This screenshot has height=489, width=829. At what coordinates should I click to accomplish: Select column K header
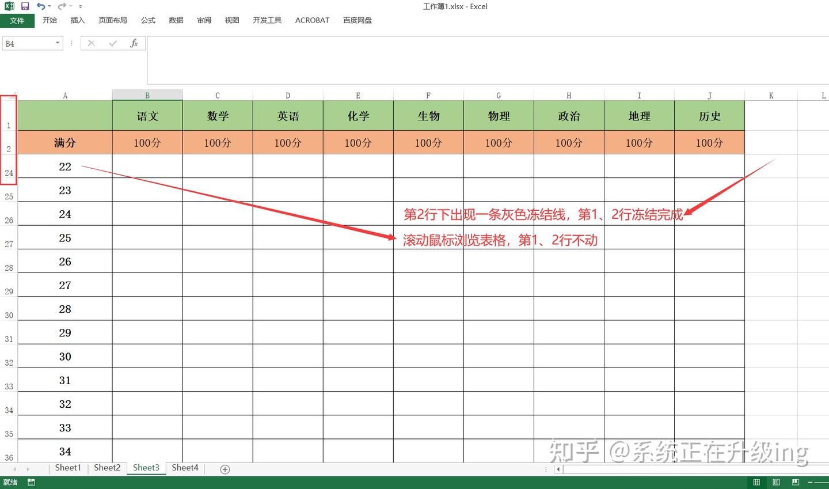[x=771, y=96]
